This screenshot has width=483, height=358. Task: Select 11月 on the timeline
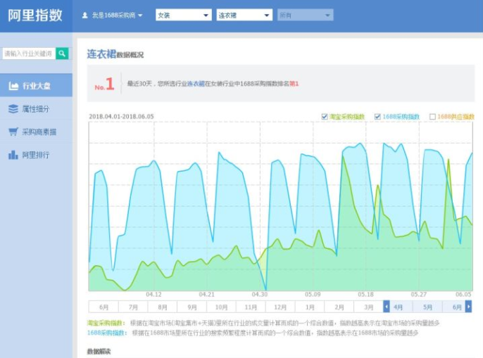[251, 307]
